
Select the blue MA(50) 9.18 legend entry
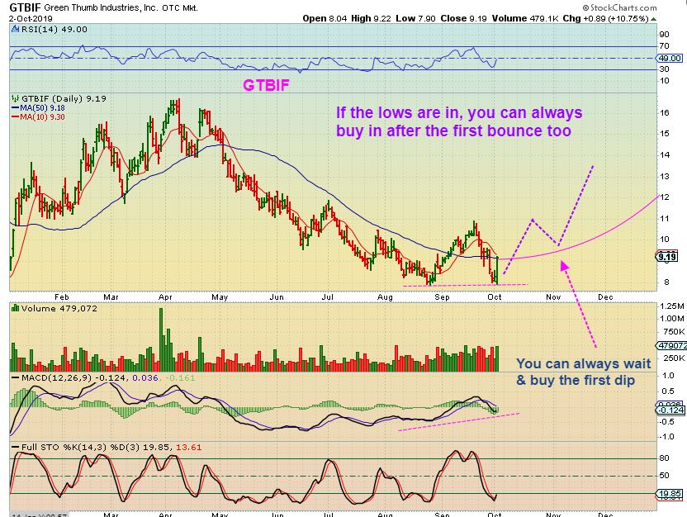click(38, 108)
